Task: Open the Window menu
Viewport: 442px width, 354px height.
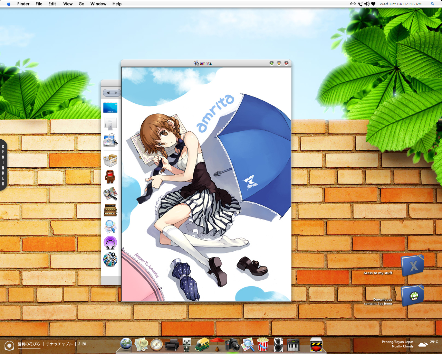Action: pyautogui.click(x=98, y=4)
